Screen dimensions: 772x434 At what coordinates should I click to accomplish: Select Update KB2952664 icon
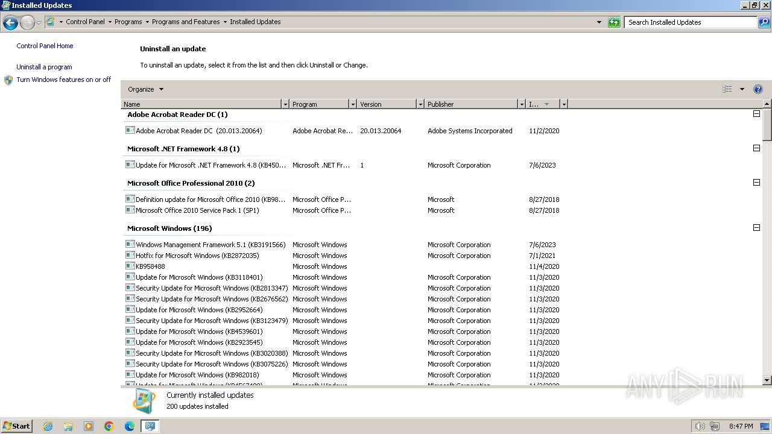point(130,309)
